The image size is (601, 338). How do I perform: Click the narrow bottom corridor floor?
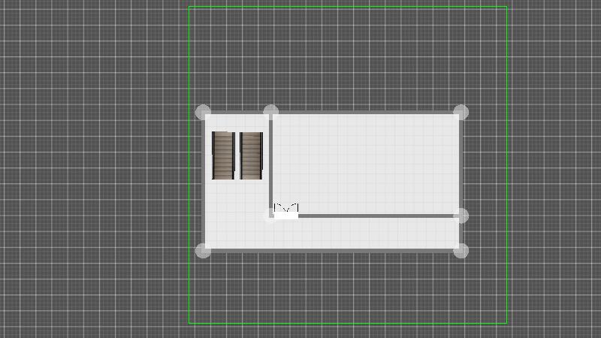(361, 233)
